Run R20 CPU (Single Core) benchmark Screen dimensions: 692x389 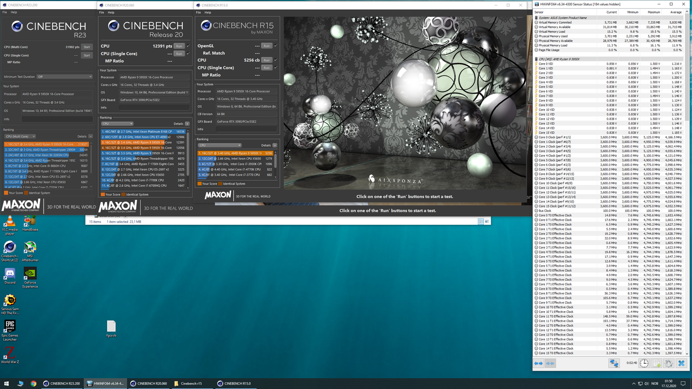[179, 53]
